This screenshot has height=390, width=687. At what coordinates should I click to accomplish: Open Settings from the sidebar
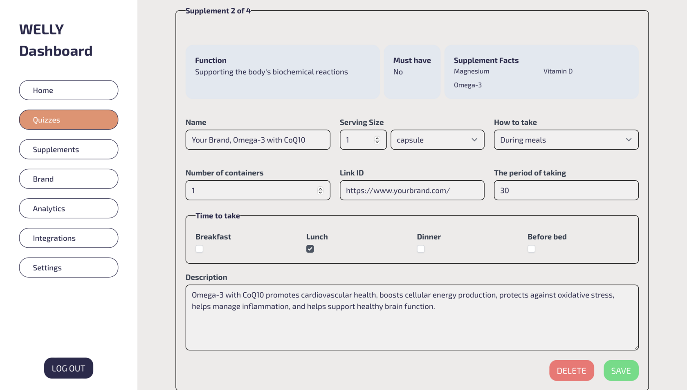click(68, 268)
